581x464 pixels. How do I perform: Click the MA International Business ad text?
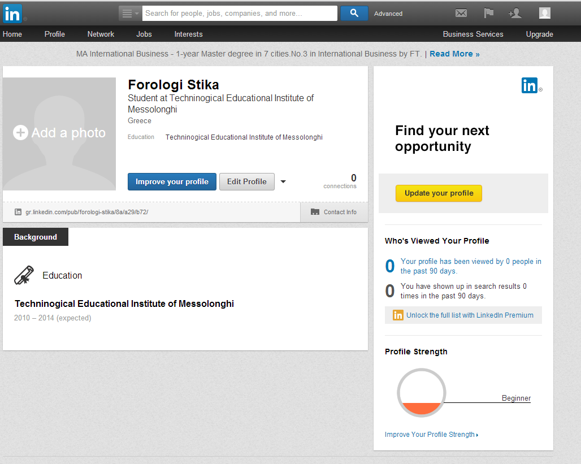point(249,54)
